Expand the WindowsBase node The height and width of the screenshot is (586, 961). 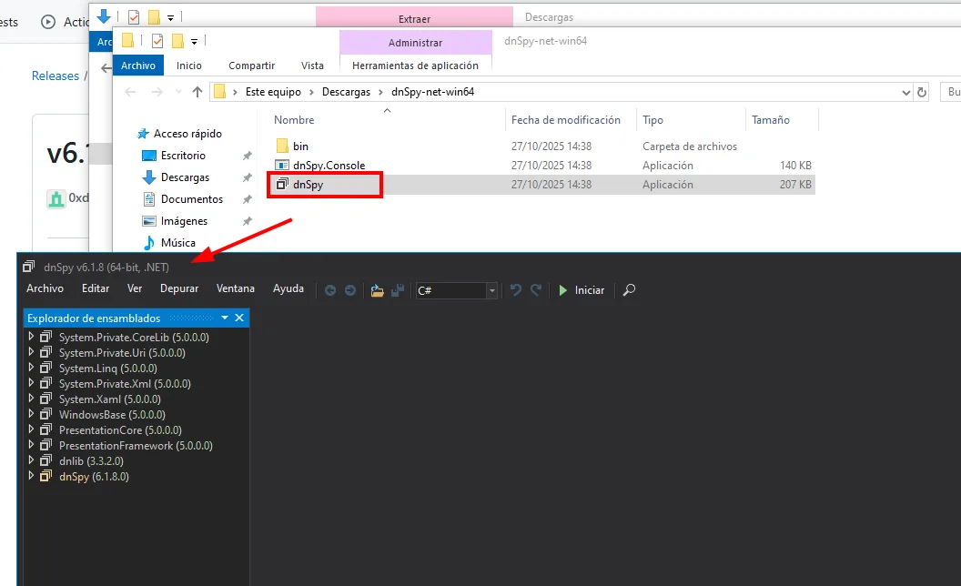click(31, 414)
